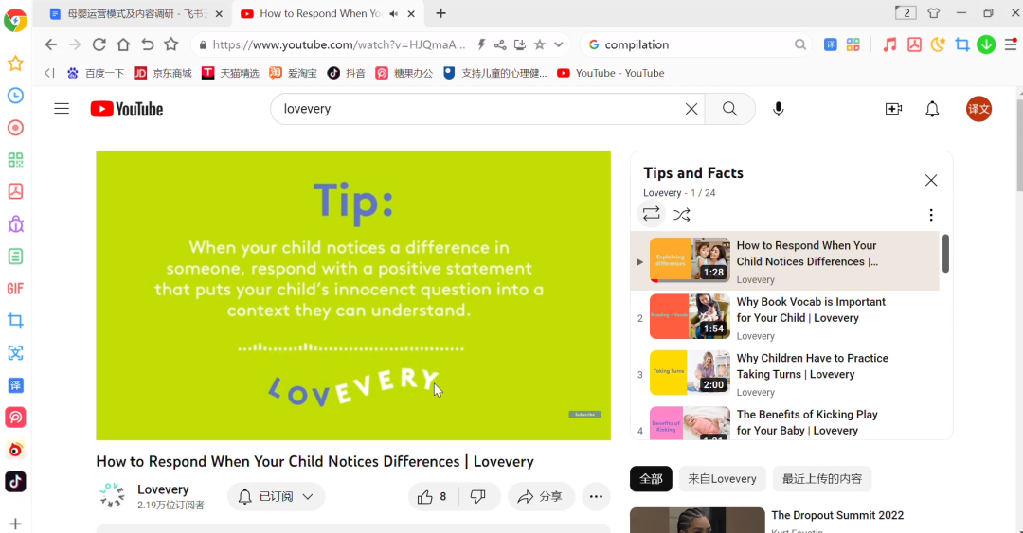
Task: Open the green download manager icon
Action: [986, 44]
